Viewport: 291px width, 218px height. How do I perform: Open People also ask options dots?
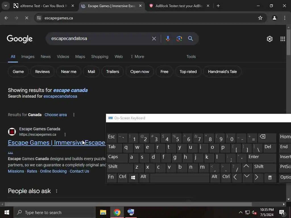coord(57,191)
